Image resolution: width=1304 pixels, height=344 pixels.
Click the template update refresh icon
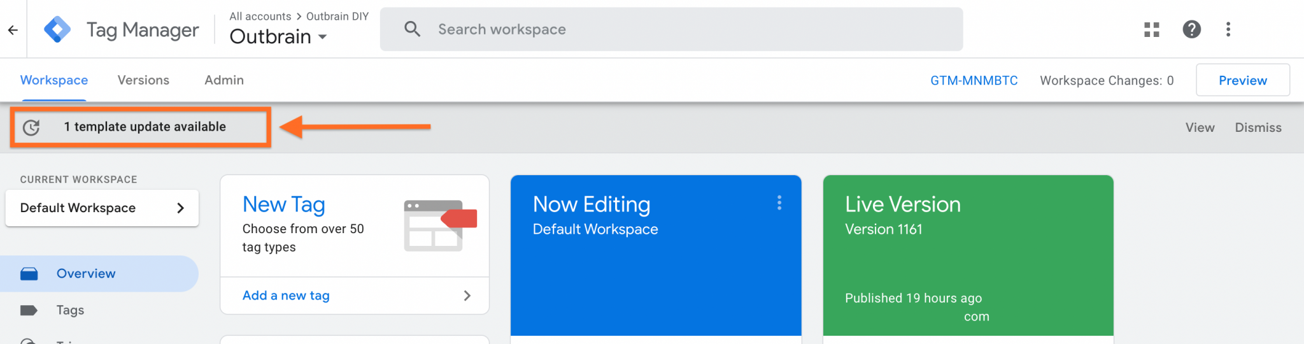click(31, 127)
